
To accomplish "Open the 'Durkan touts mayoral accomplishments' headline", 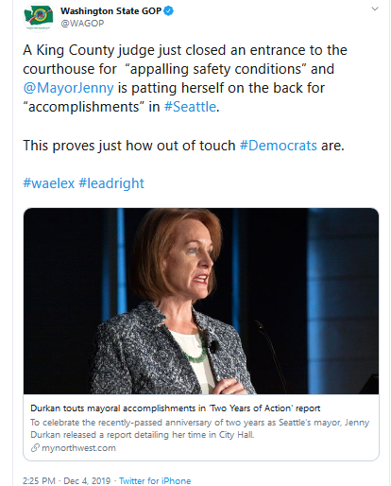I will pos(176,408).
